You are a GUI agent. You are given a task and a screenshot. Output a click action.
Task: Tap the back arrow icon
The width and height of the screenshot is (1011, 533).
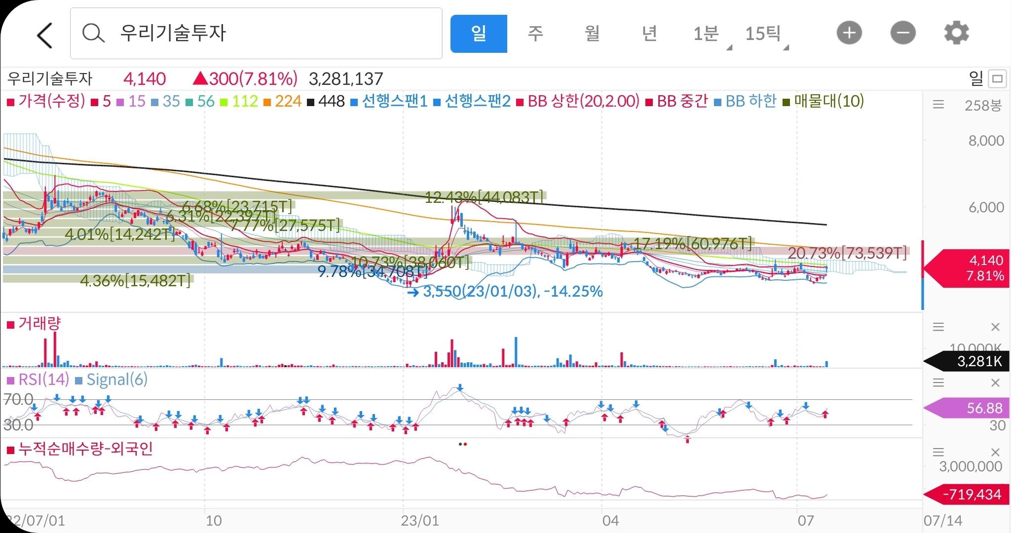pyautogui.click(x=44, y=35)
